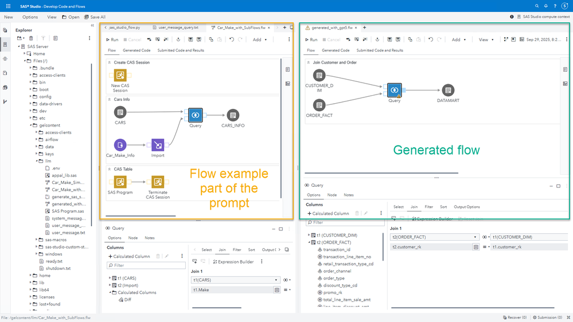This screenshot has height=322, width=573.
Task: Open the applications grid menu
Action: [8, 6]
